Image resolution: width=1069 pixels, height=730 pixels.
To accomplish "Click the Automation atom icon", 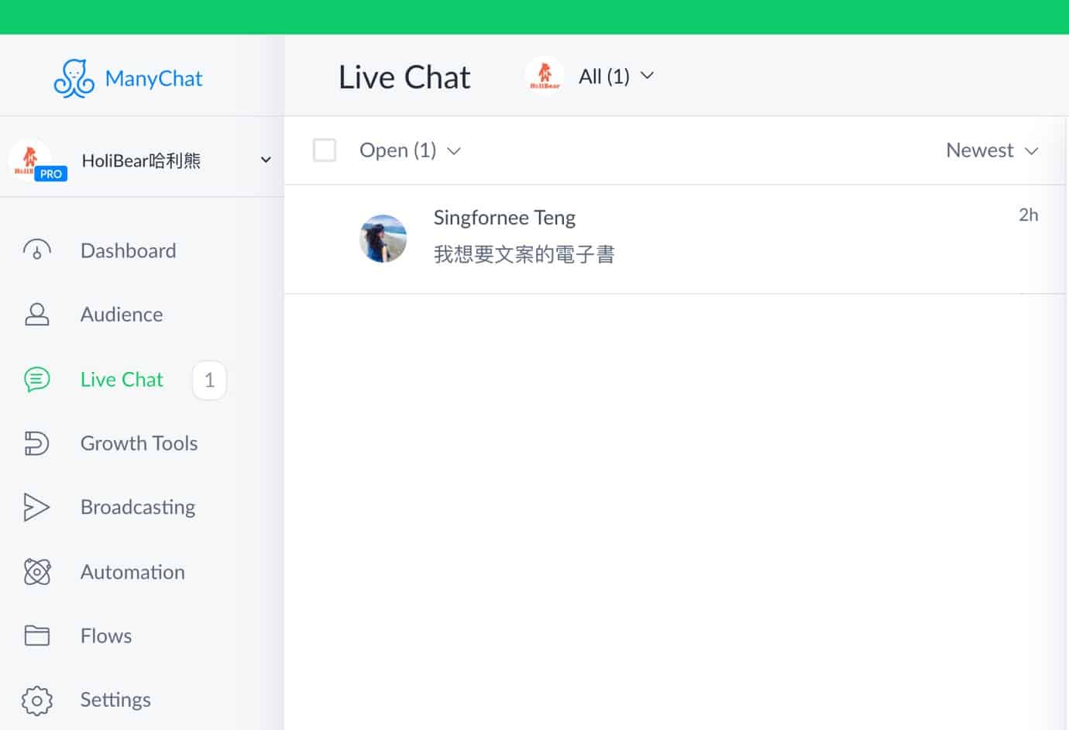I will [37, 572].
